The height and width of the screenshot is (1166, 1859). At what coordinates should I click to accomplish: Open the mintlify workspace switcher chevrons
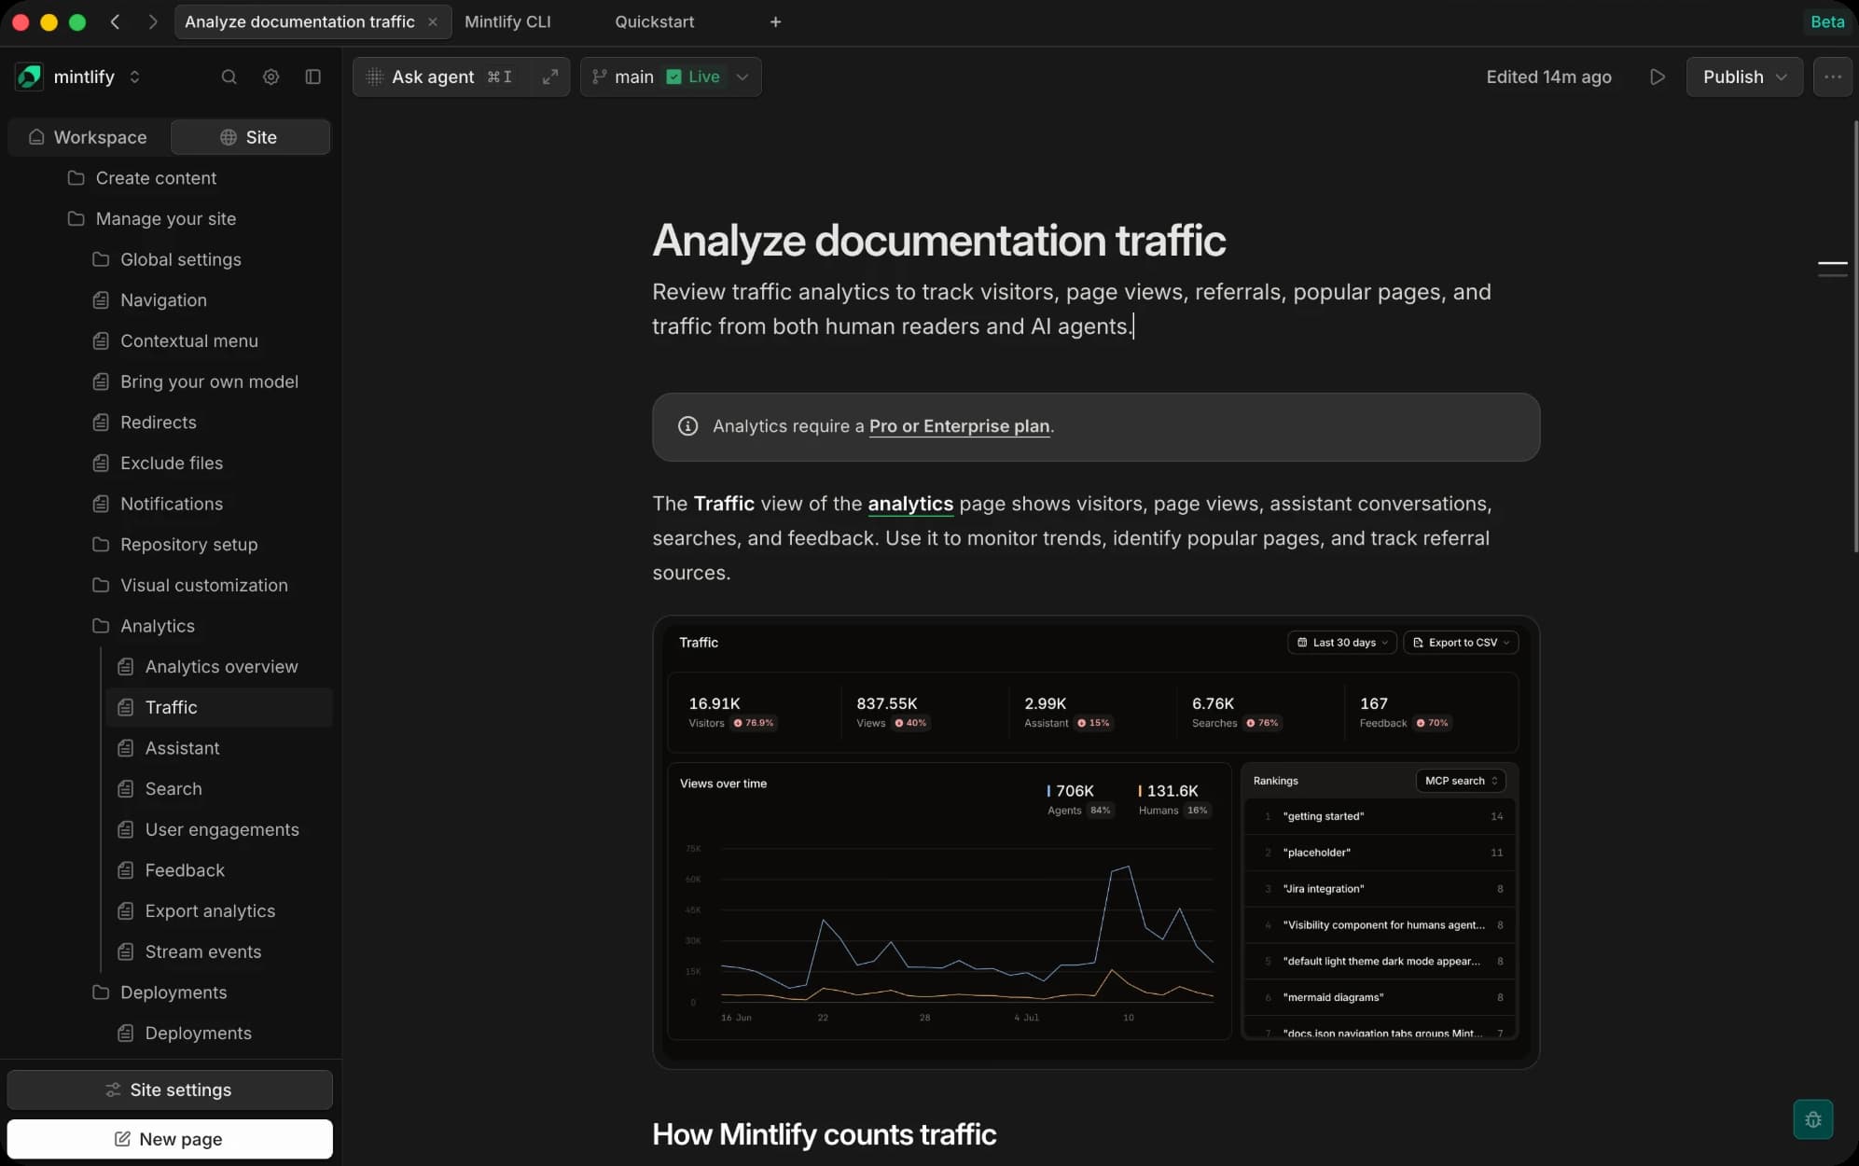pos(134,77)
